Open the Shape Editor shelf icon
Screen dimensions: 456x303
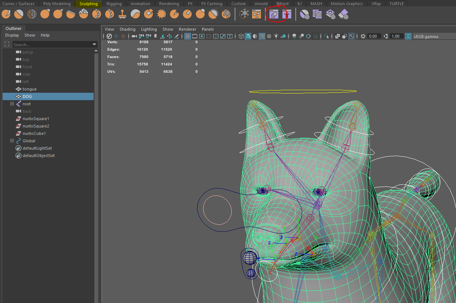(x=274, y=14)
